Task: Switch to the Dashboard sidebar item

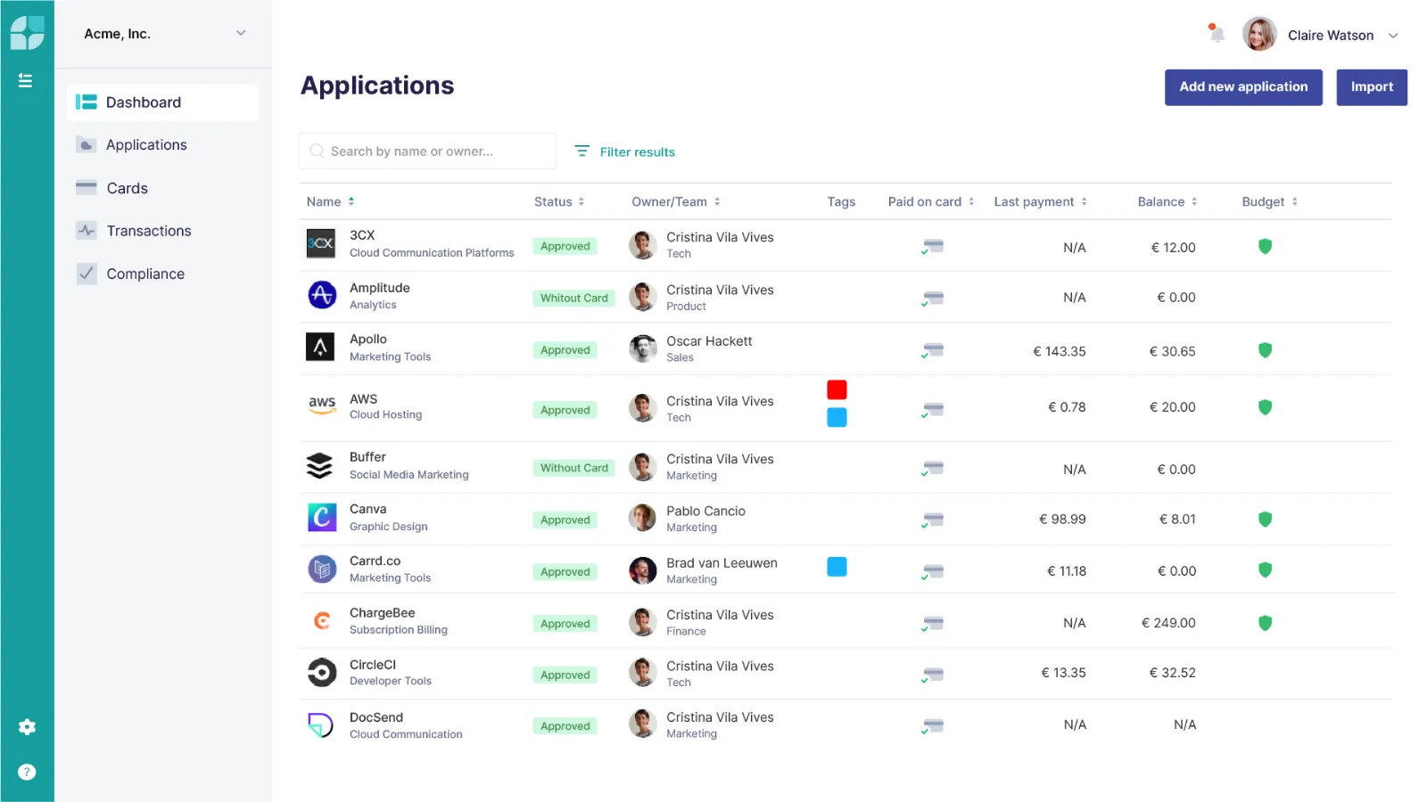Action: [x=143, y=102]
